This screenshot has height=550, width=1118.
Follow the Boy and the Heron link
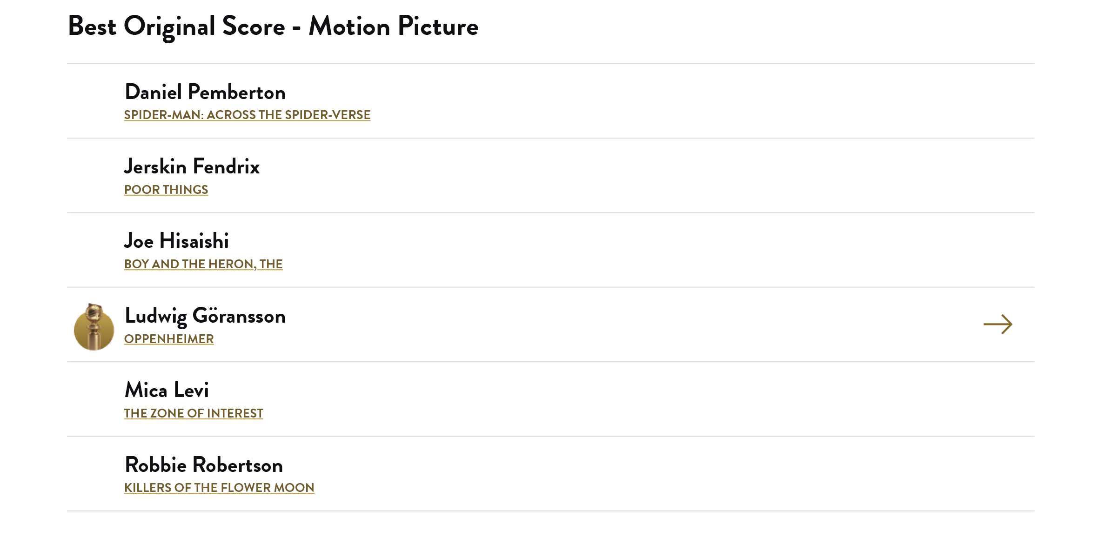coord(203,264)
